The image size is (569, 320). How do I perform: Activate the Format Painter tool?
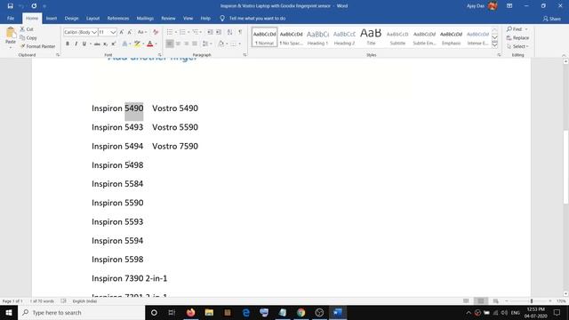click(x=37, y=46)
